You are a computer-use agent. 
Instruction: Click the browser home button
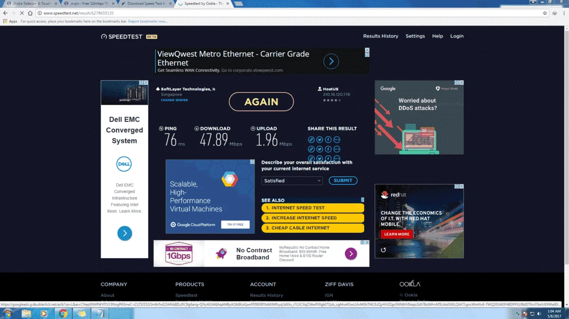pos(30,13)
